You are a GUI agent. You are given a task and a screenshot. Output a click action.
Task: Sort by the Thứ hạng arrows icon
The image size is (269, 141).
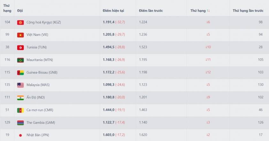[208, 11]
